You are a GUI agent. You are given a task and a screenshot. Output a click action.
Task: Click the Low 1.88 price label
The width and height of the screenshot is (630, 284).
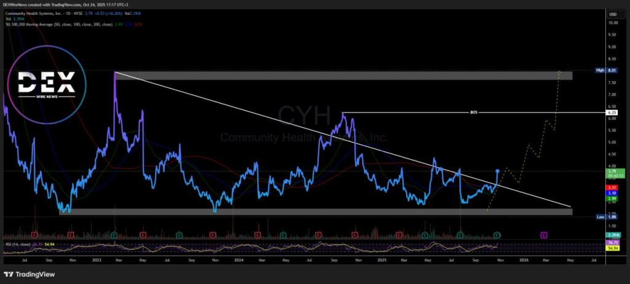pos(608,216)
